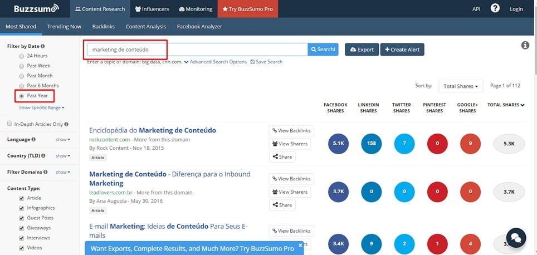Expand Advanced Search Options
Viewport: 537px width, 255px height.
[216, 62]
